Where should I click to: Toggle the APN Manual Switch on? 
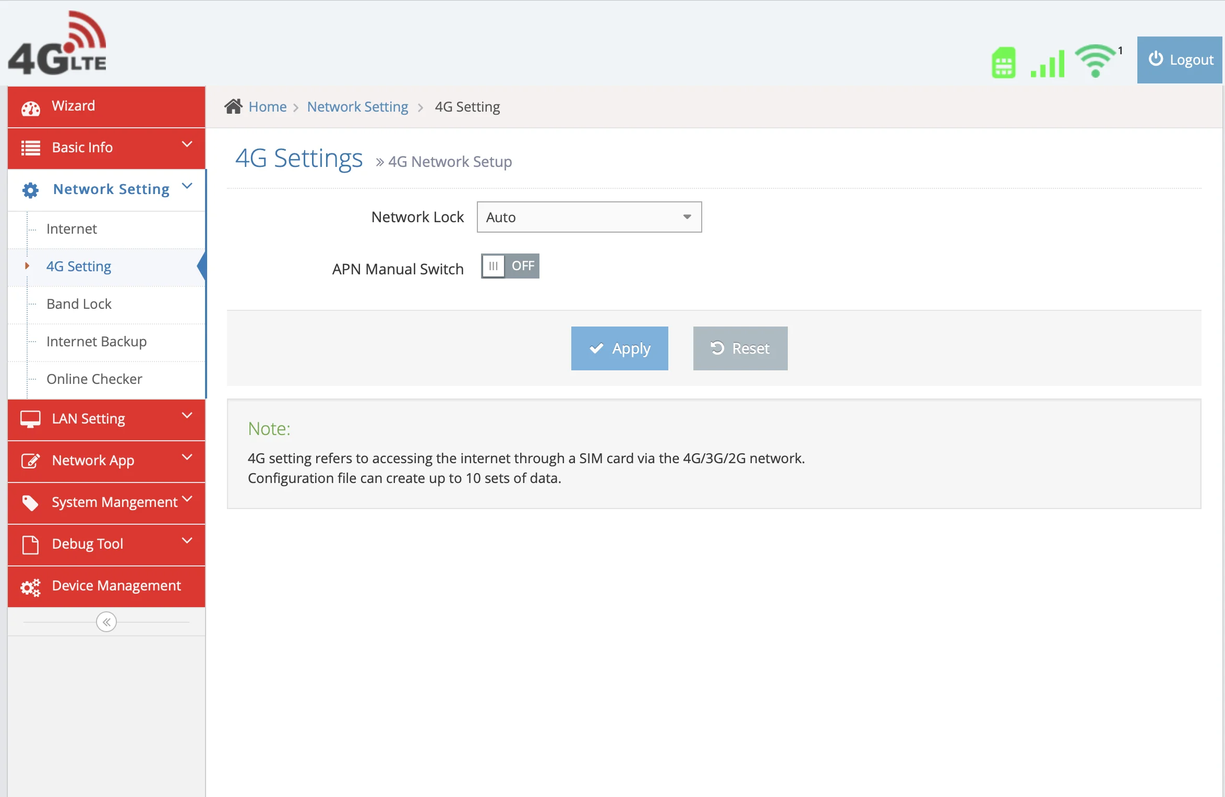(510, 266)
